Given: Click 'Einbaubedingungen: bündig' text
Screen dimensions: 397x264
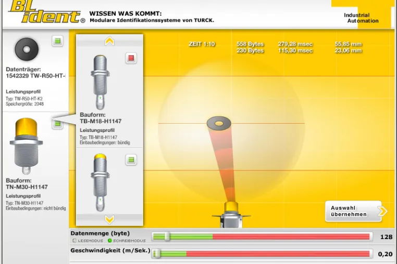Looking at the screenshot, I should pyautogui.click(x=105, y=142).
